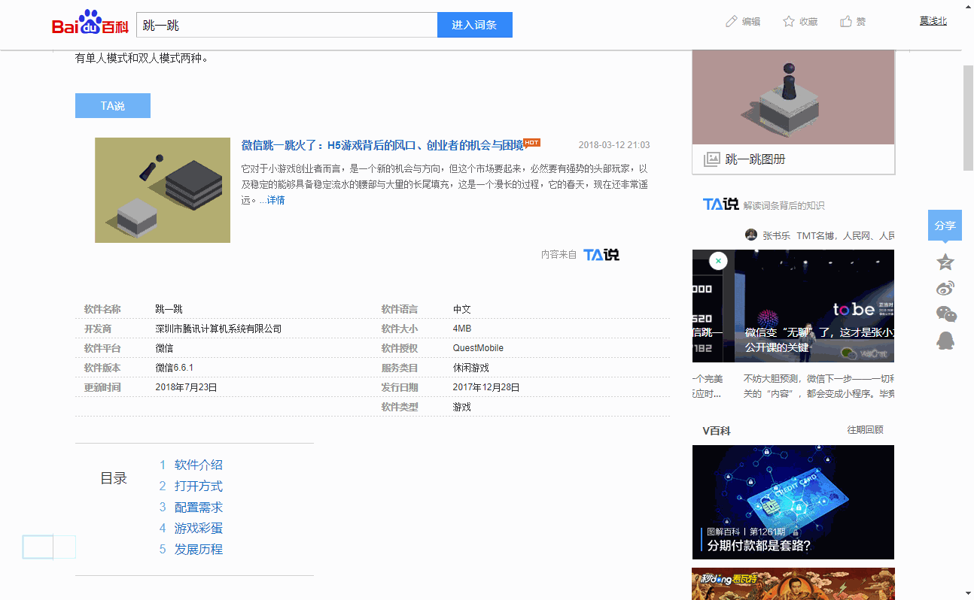This screenshot has width=974, height=600.
Task: Click the search input box
Action: coord(286,24)
